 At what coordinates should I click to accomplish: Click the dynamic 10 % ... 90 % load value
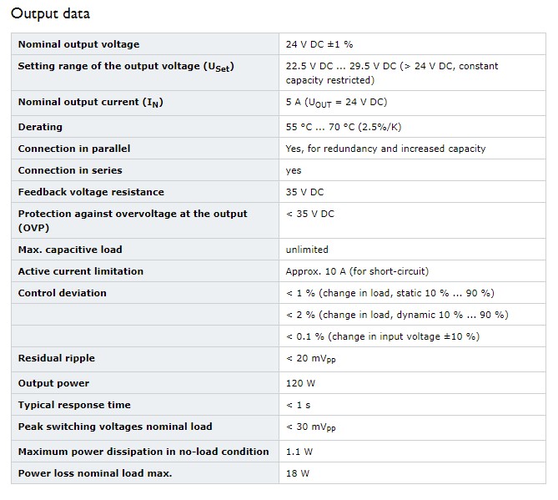(x=397, y=315)
